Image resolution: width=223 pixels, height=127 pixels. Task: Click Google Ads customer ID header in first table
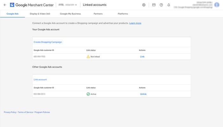(x=44, y=50)
